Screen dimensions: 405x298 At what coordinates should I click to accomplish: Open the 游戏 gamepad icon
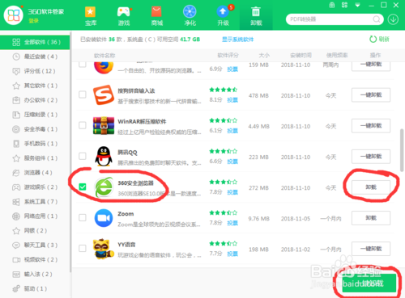(x=124, y=12)
